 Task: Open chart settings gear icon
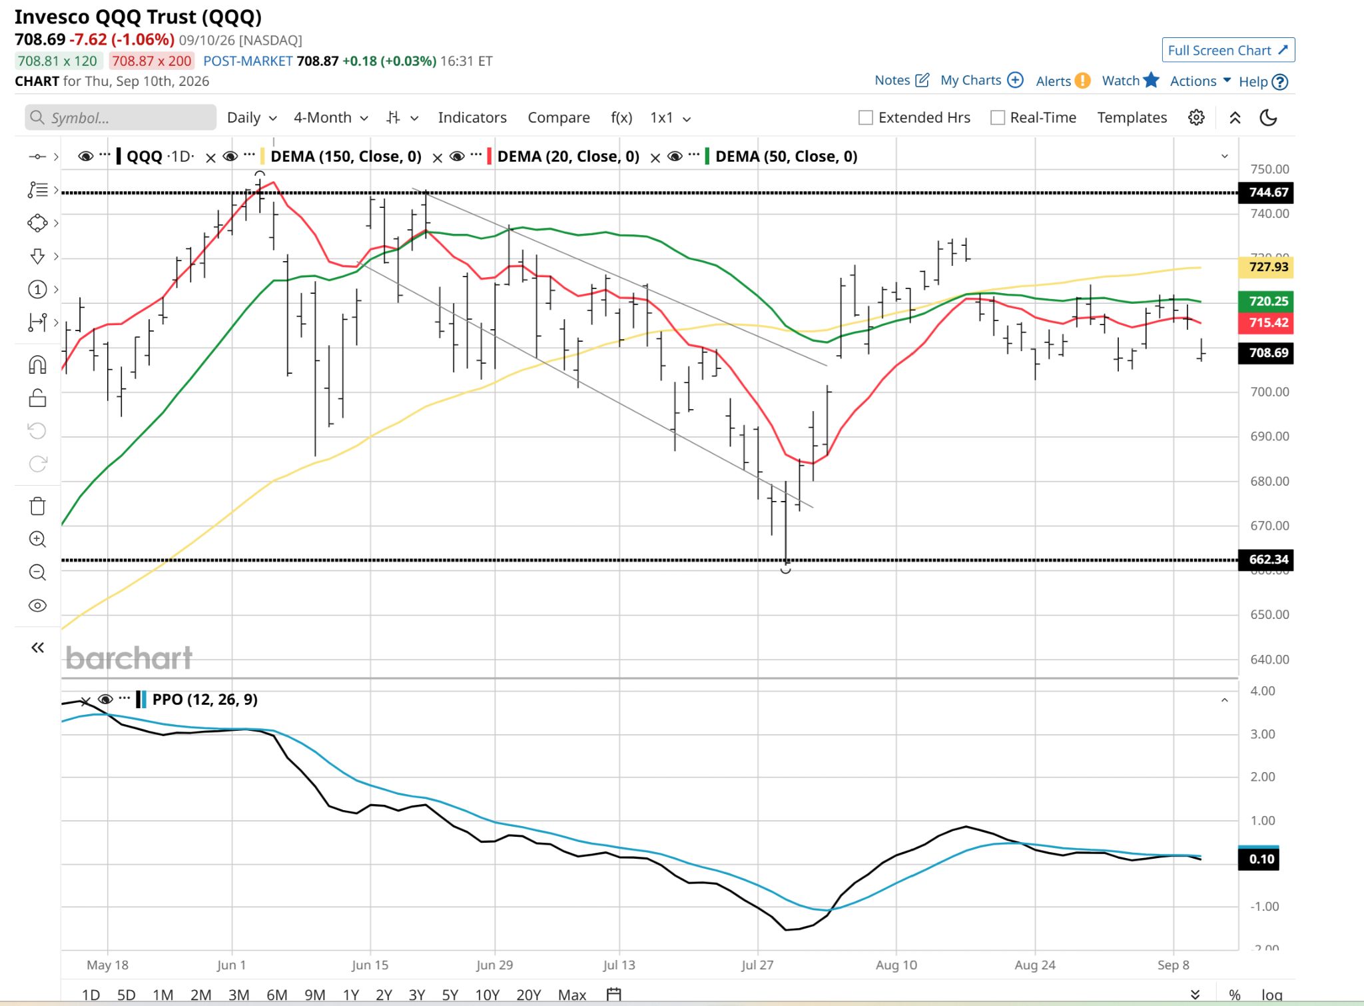pyautogui.click(x=1196, y=118)
